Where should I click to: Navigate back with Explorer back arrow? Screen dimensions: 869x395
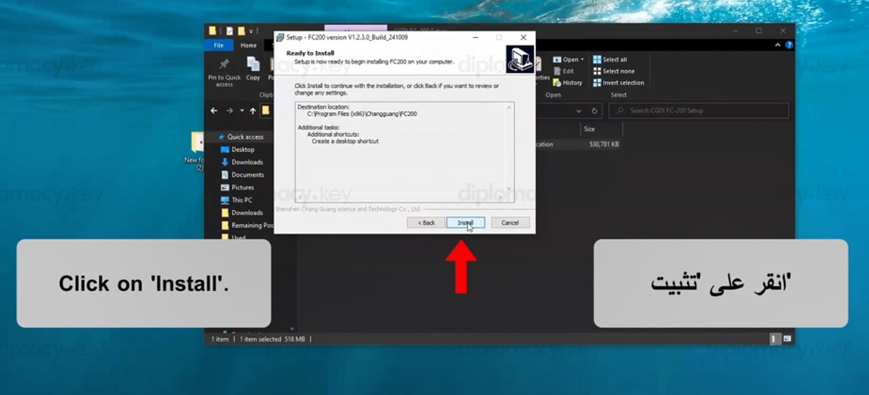pos(214,111)
